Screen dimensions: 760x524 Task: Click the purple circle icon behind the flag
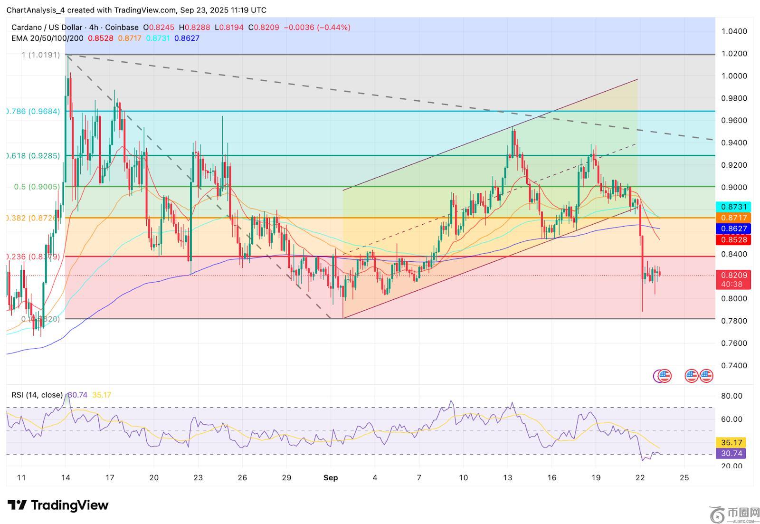(x=657, y=376)
